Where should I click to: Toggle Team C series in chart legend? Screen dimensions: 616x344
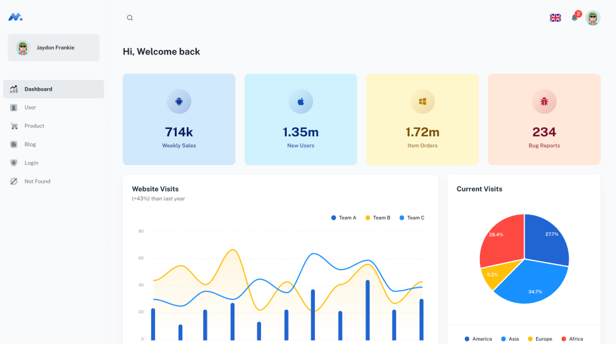pyautogui.click(x=412, y=218)
